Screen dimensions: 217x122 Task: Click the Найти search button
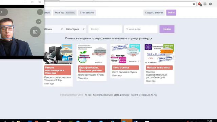pos(167,29)
